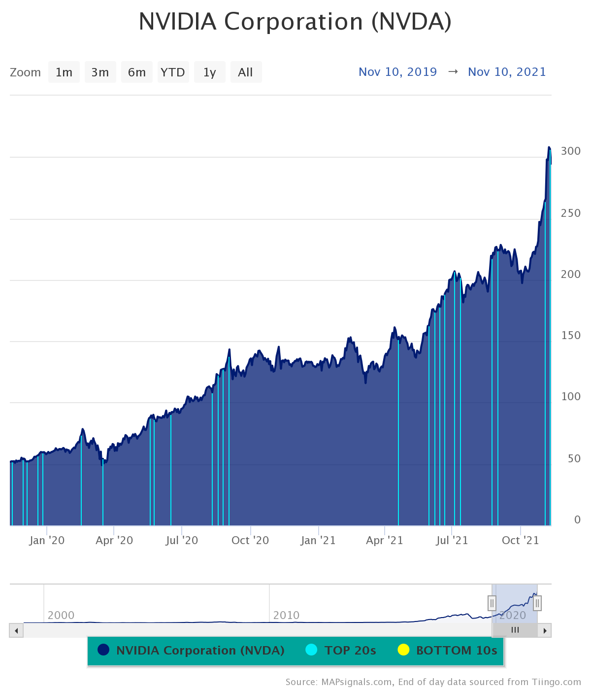Click the 2010 label in navigator
The width and height of the screenshot is (591, 690).
point(286,616)
